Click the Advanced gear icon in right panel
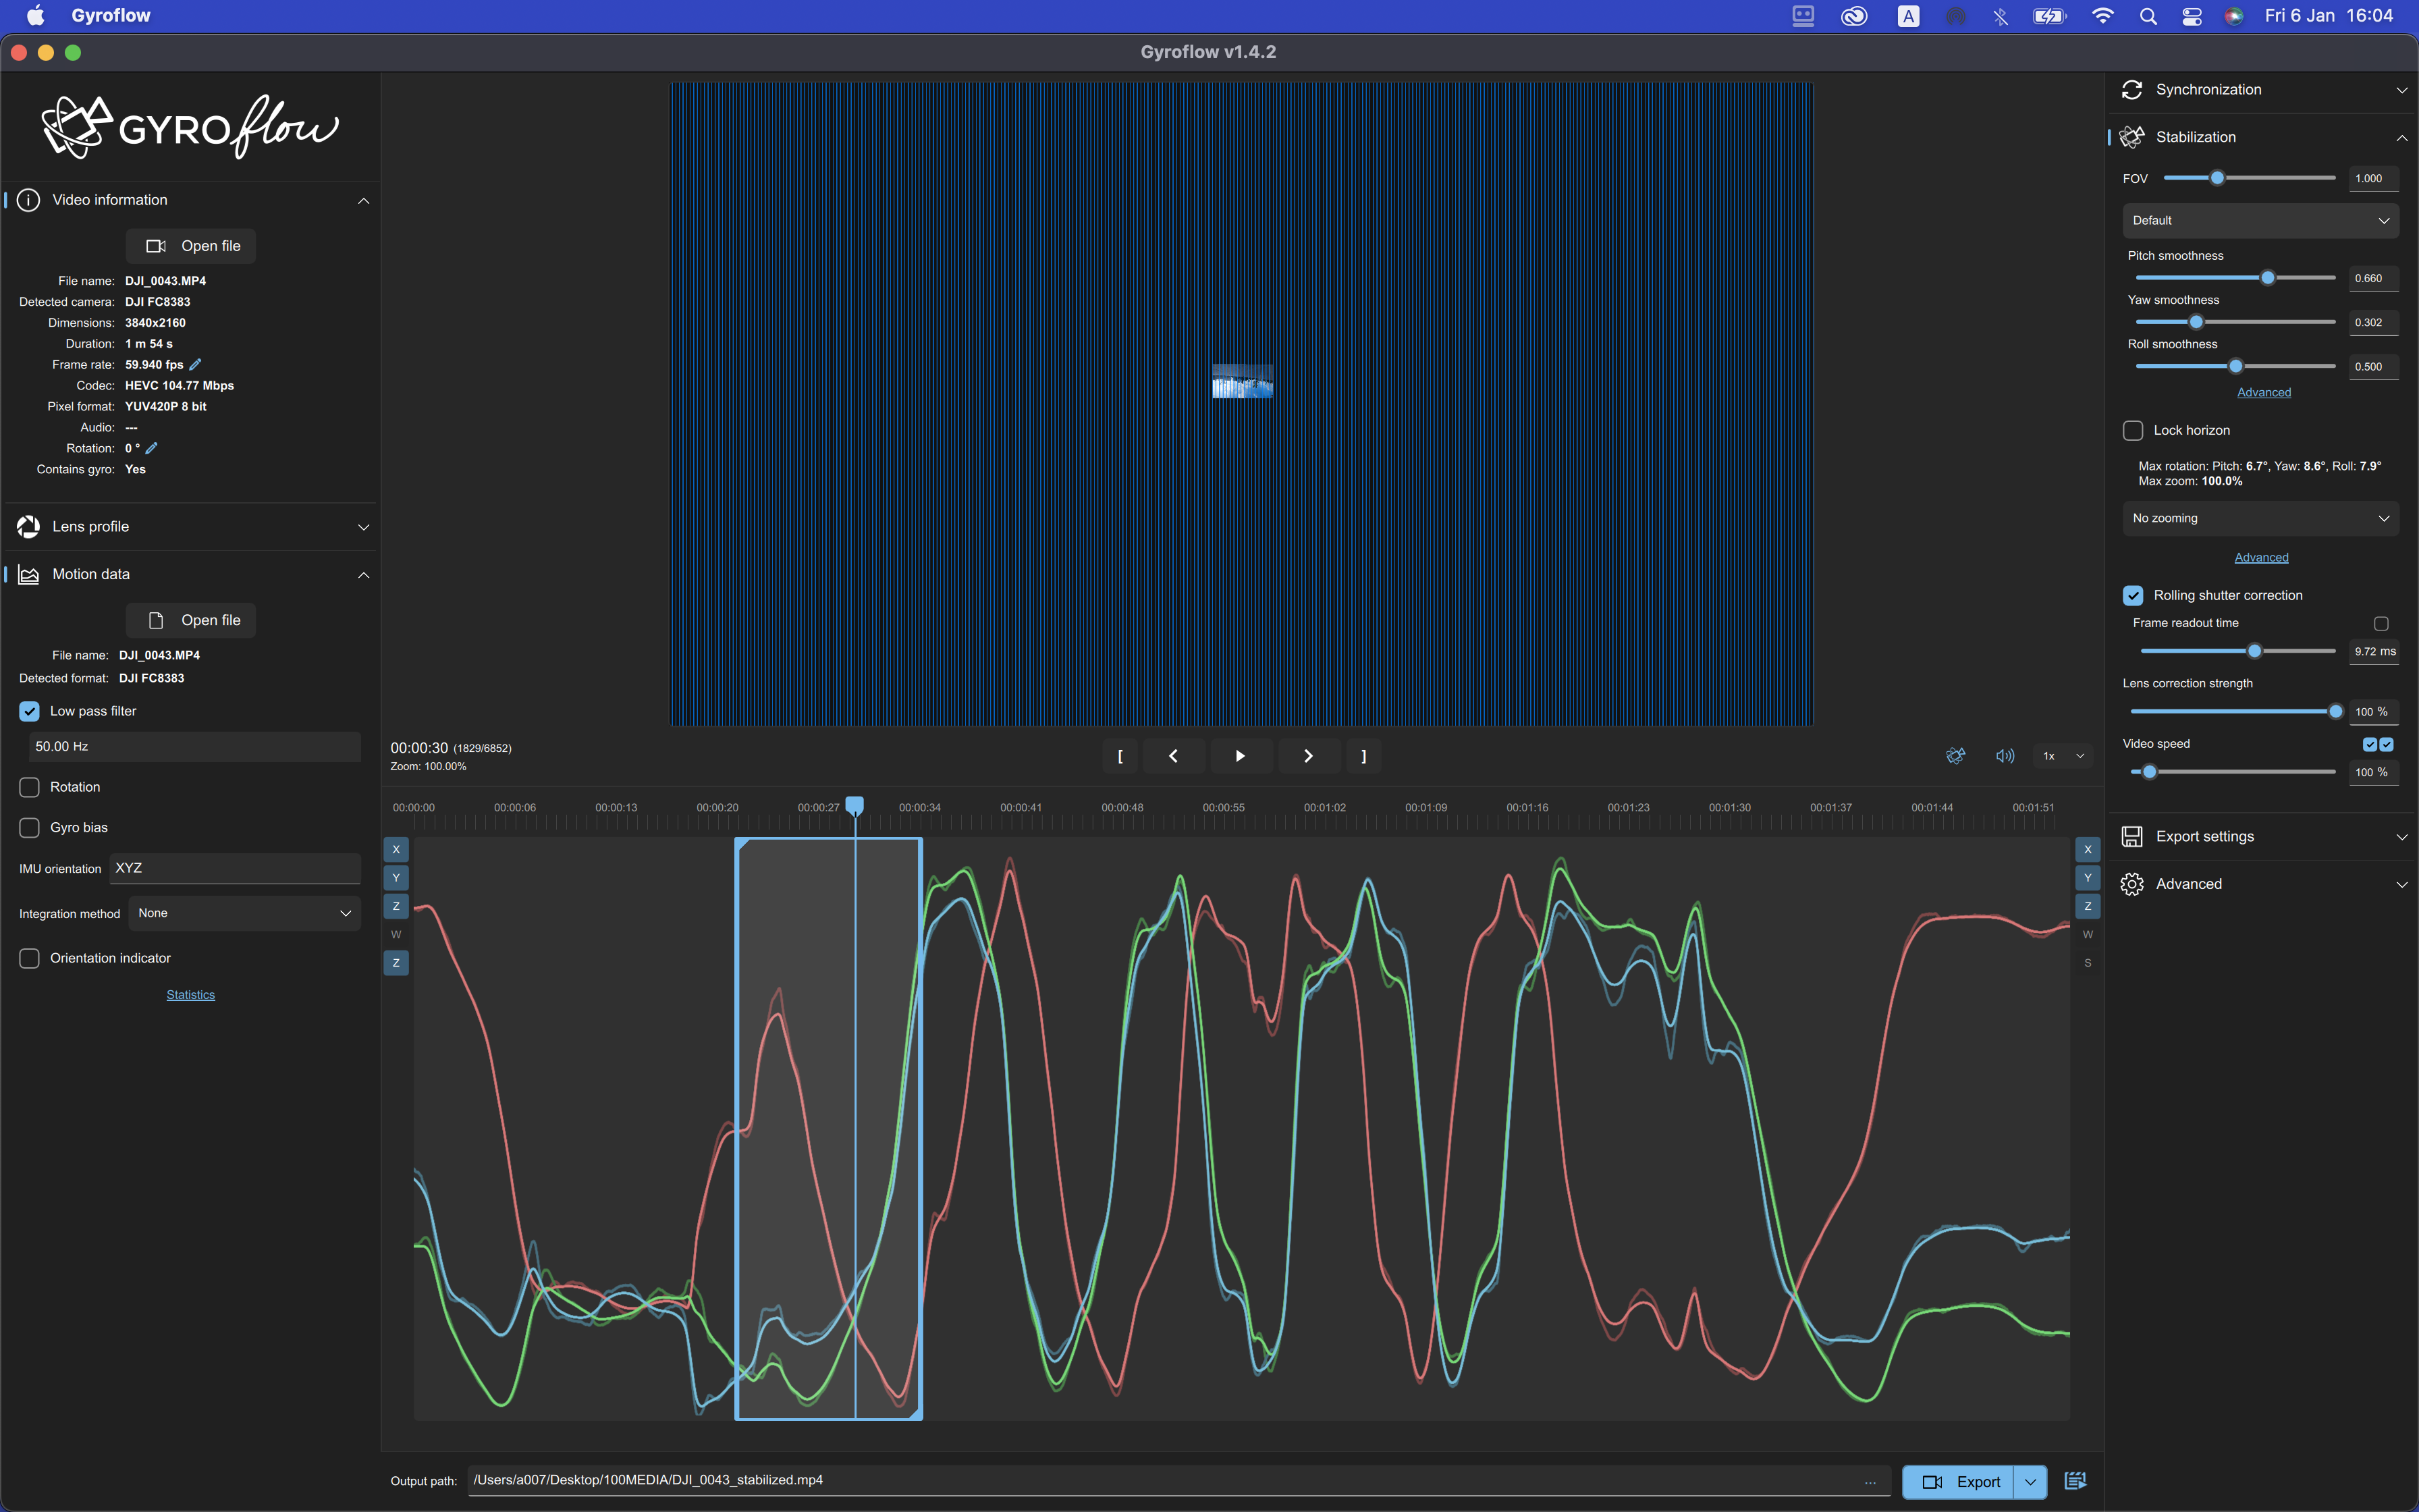The image size is (2419, 1512). tap(2133, 883)
